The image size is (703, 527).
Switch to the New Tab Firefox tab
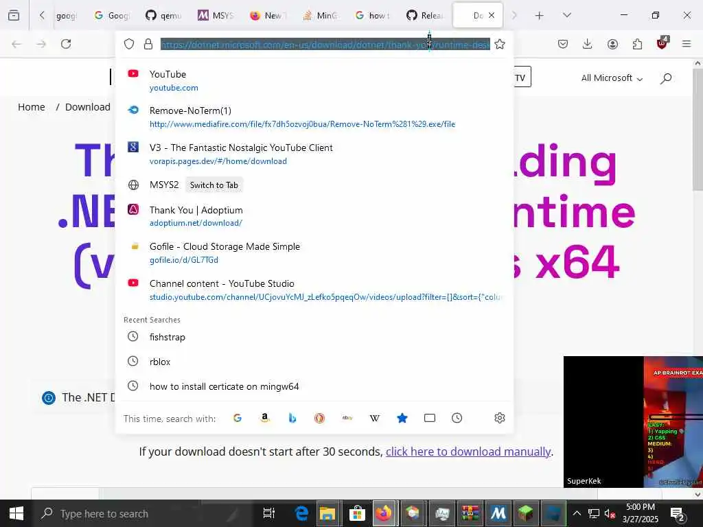[x=268, y=16]
